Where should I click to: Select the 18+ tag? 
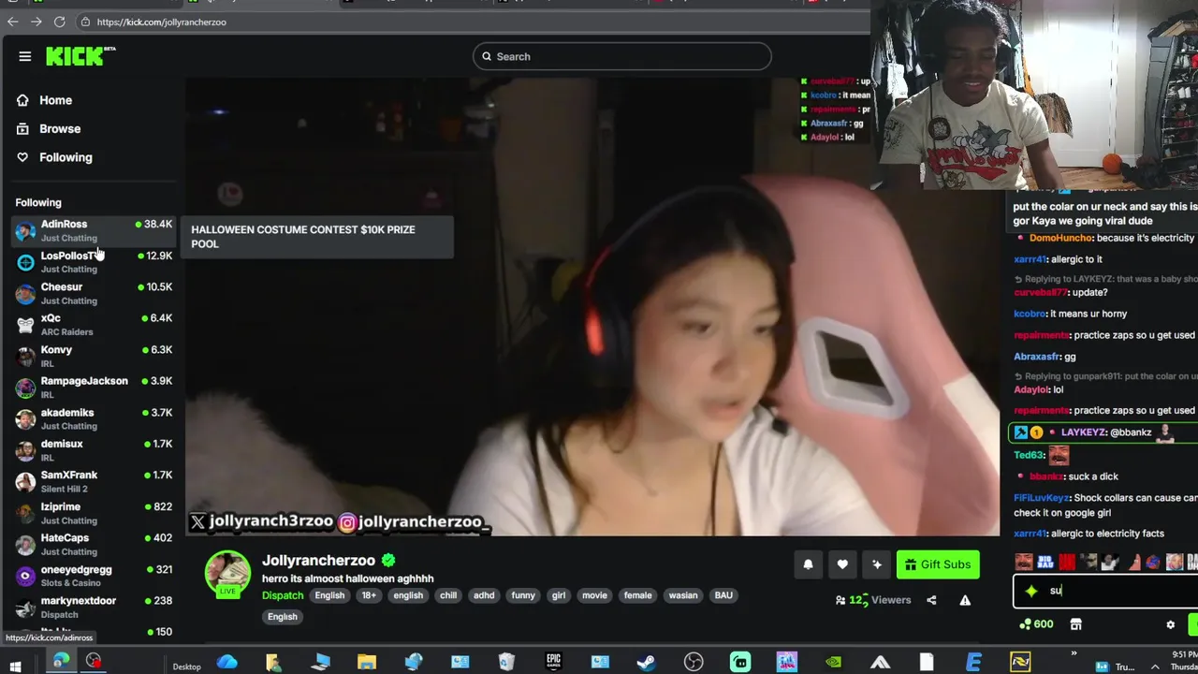tap(369, 595)
